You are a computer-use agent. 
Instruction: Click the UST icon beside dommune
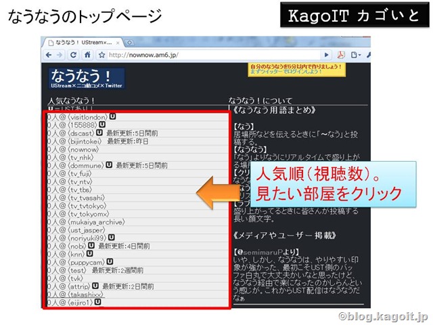coord(109,165)
